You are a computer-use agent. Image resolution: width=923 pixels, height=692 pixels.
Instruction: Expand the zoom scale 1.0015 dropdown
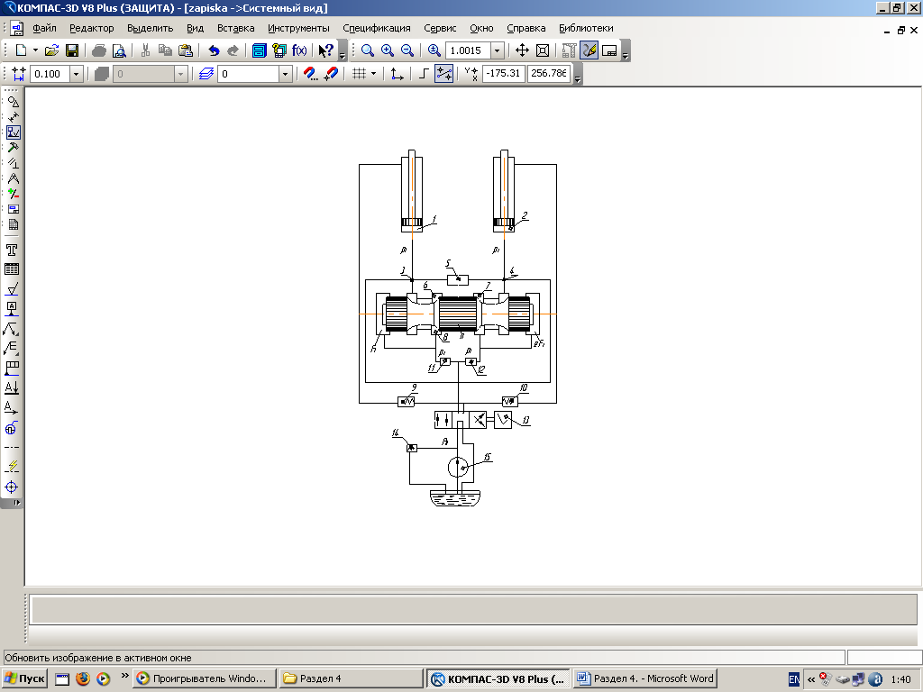(498, 50)
